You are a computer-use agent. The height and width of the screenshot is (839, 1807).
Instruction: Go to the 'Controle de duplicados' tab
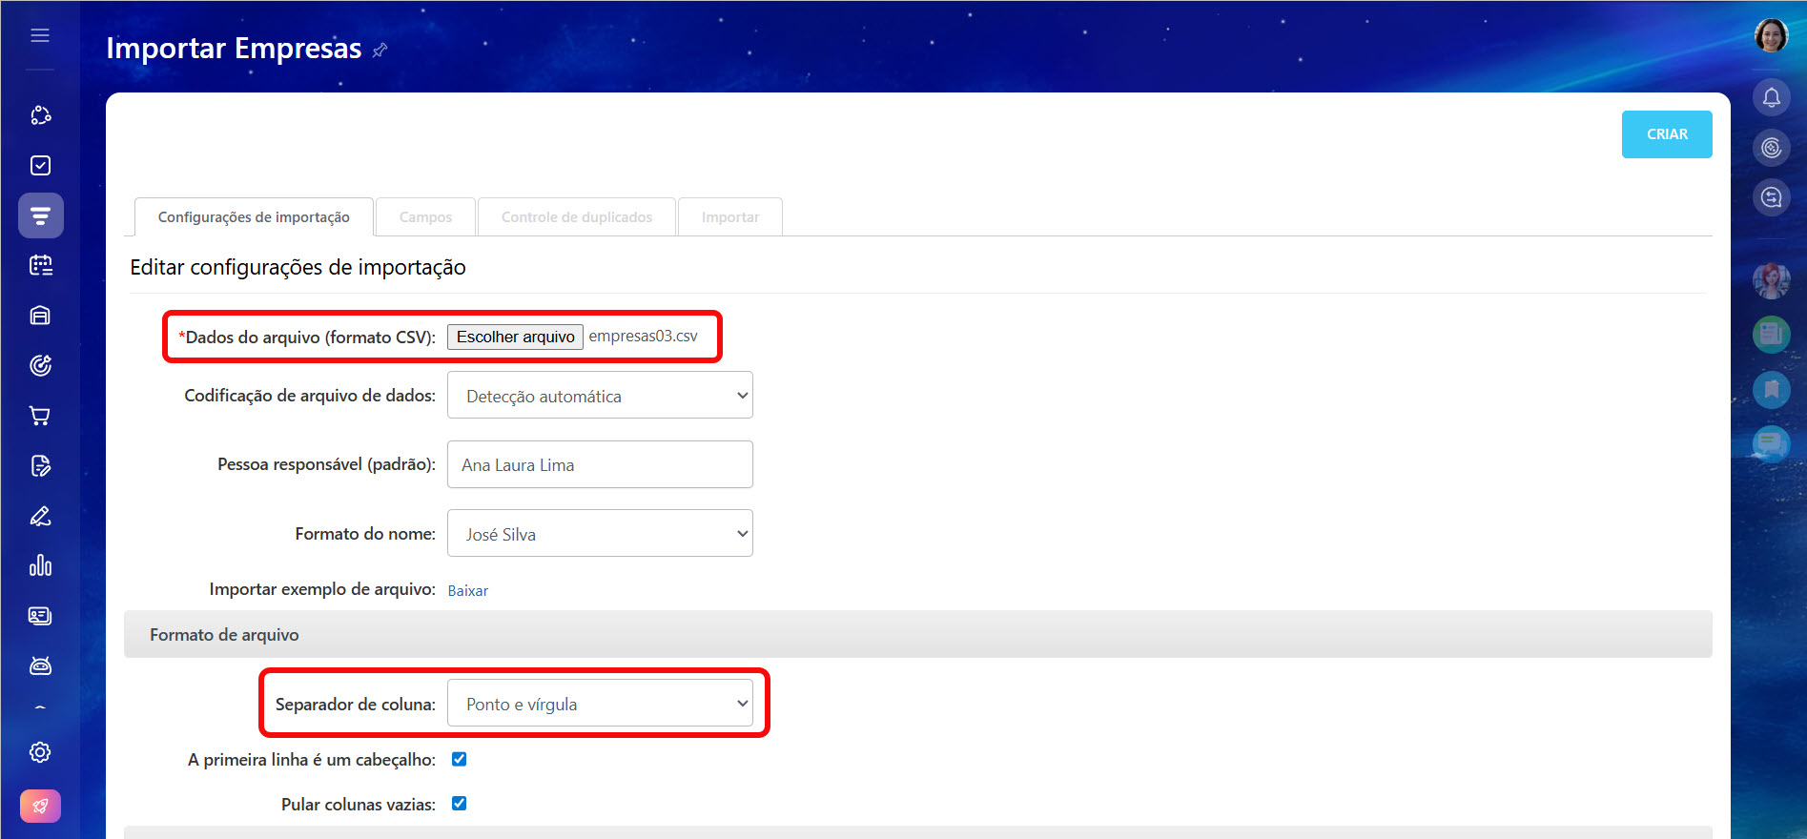point(577,217)
